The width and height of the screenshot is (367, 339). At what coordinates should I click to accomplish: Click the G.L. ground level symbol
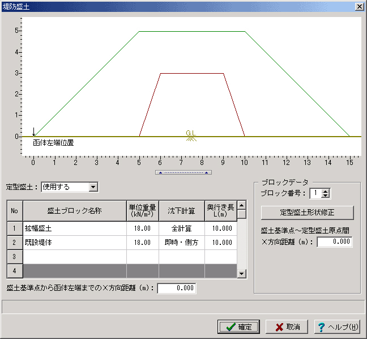point(191,136)
